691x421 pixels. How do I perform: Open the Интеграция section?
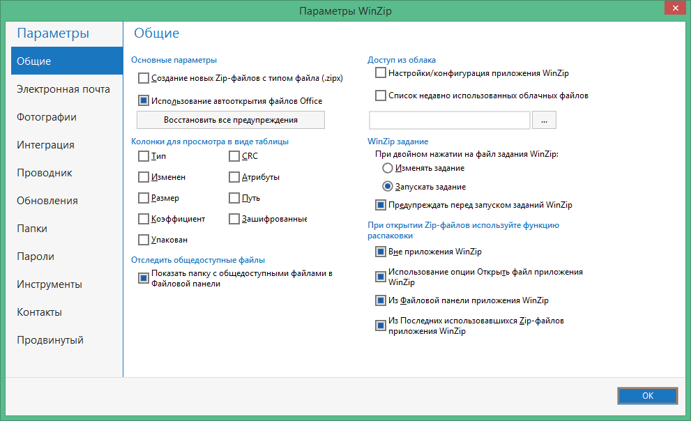tap(66, 144)
